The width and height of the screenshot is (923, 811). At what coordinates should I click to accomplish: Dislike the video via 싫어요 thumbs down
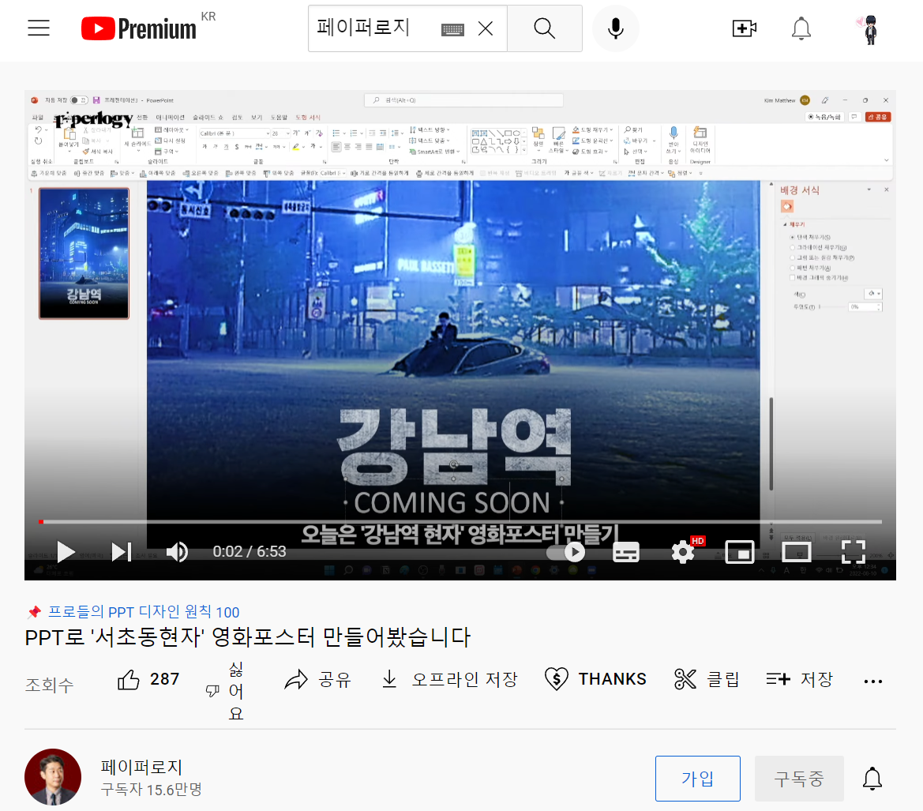[225, 691]
